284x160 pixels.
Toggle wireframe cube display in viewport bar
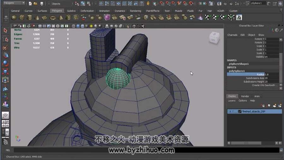click(73, 26)
